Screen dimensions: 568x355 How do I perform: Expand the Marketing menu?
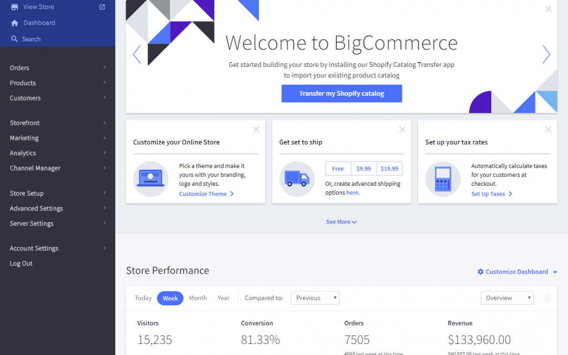[x=104, y=138]
